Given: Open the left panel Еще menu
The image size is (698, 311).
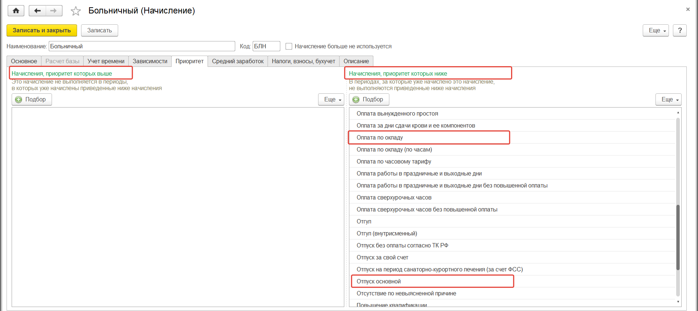Looking at the screenshot, I should point(331,100).
